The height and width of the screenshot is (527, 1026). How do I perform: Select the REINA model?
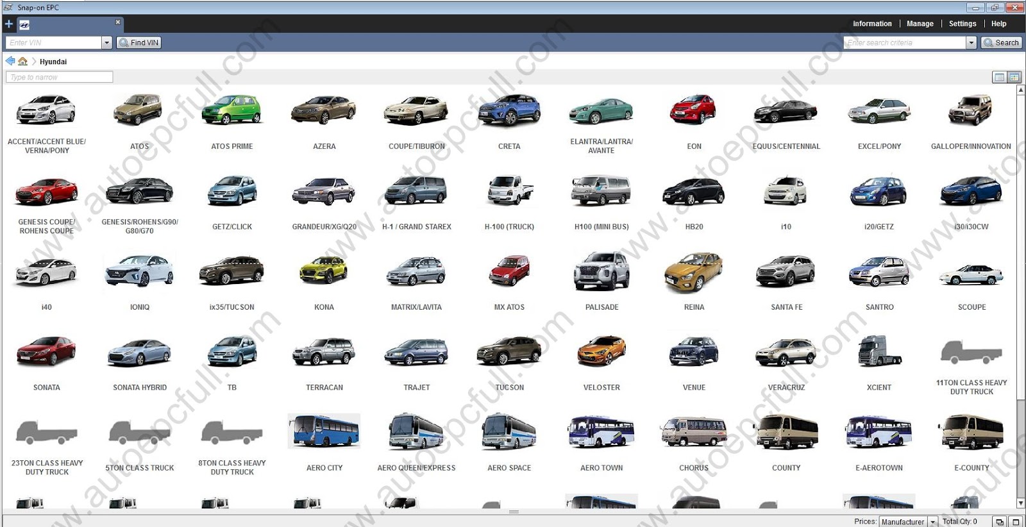(x=694, y=282)
